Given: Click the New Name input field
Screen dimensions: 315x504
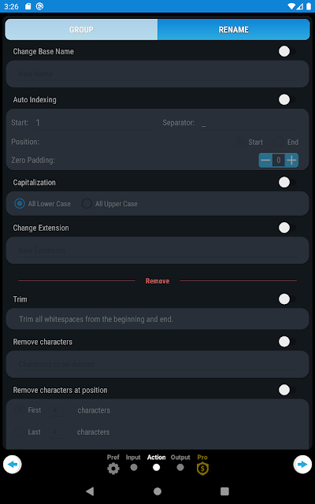Looking at the screenshot, I should click(x=157, y=74).
